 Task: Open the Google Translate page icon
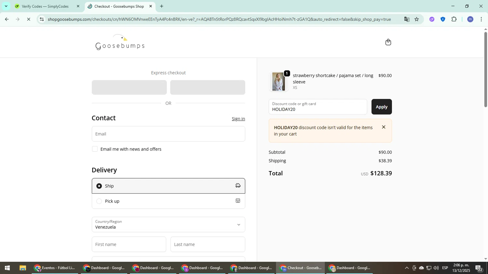[x=407, y=19]
